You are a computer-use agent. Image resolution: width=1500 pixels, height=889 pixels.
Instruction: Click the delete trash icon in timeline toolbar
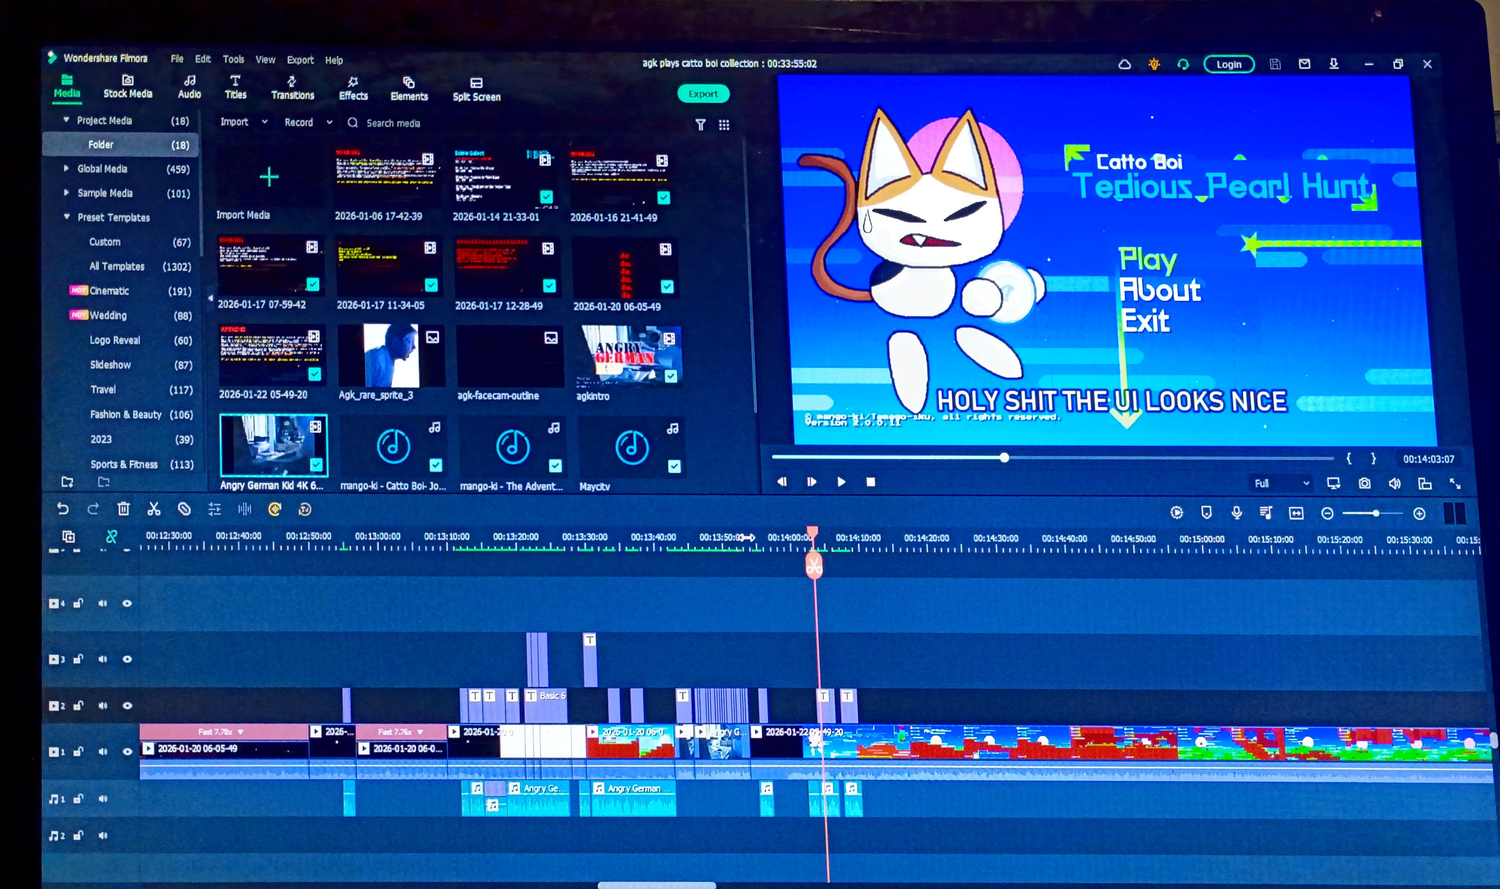(x=123, y=509)
